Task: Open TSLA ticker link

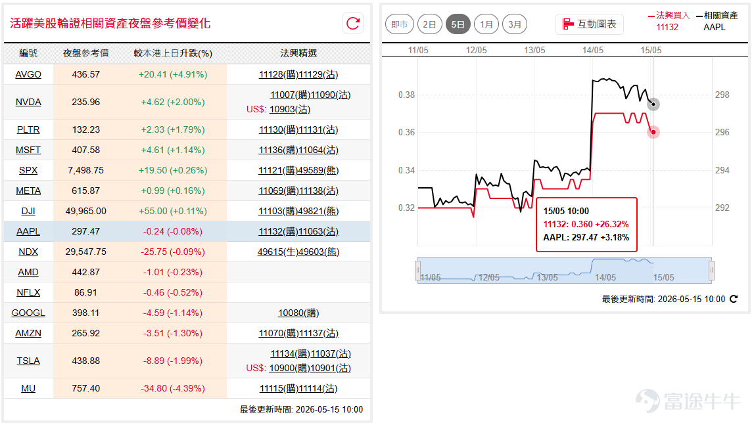Action: tap(28, 361)
